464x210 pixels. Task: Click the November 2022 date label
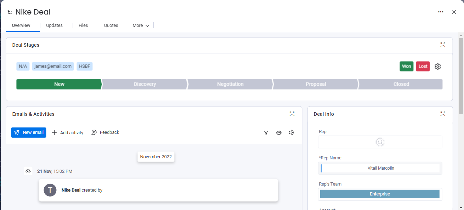(156, 157)
